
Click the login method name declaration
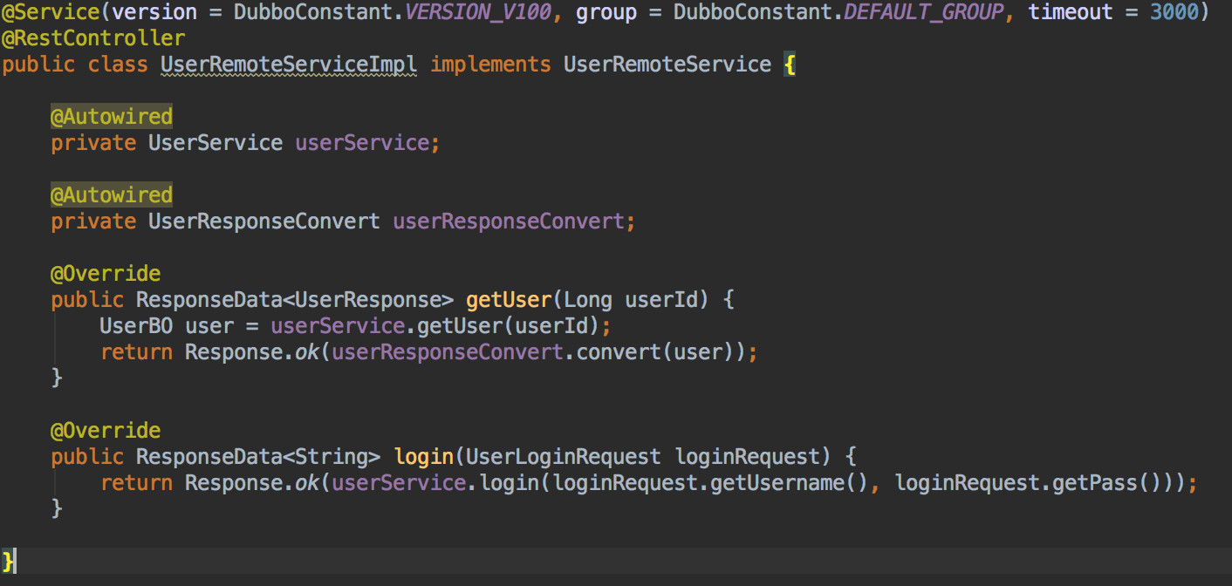coord(424,457)
